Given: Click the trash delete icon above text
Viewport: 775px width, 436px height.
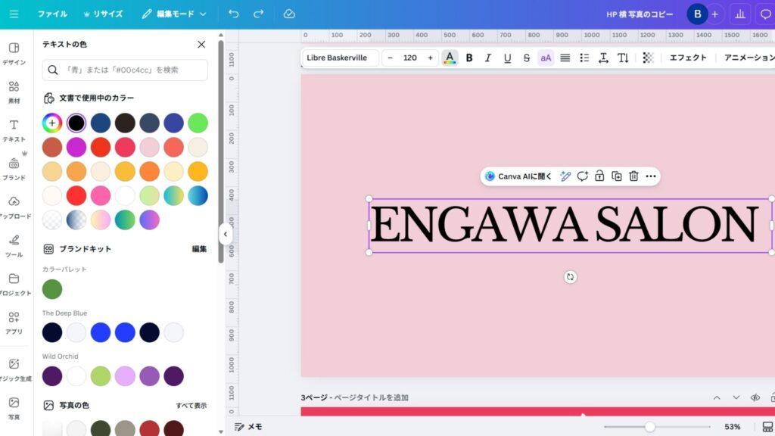Looking at the screenshot, I should [633, 176].
